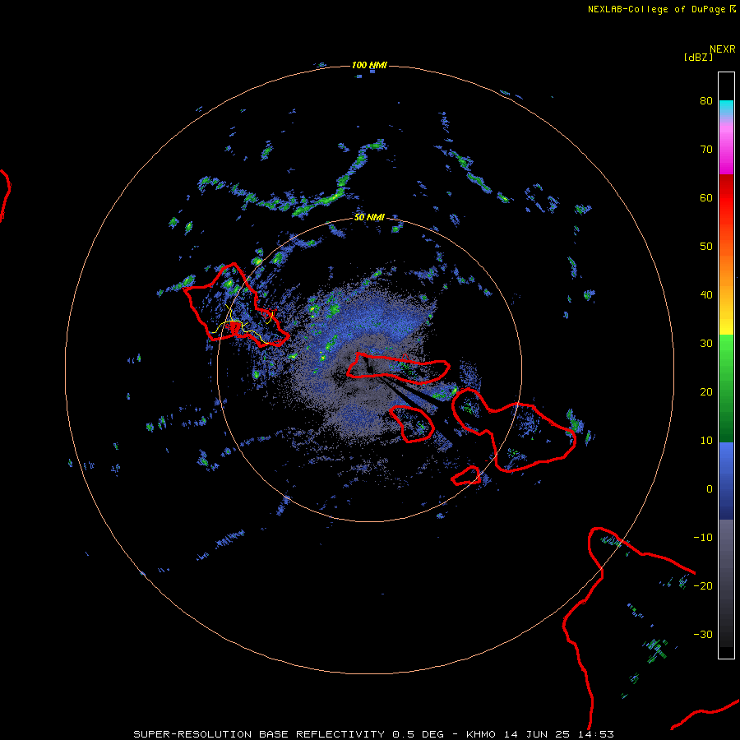This screenshot has width=740, height=740.
Task: Click the 50 NMI range ring label
Action: [369, 217]
